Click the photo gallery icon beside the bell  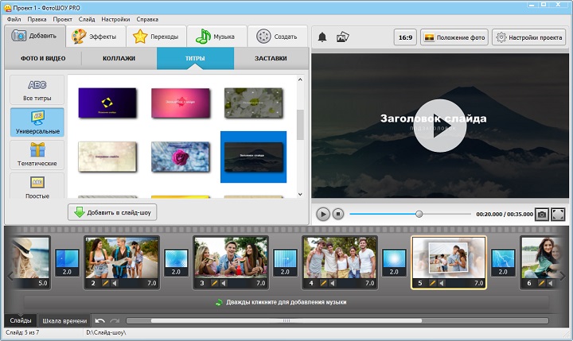(x=343, y=37)
